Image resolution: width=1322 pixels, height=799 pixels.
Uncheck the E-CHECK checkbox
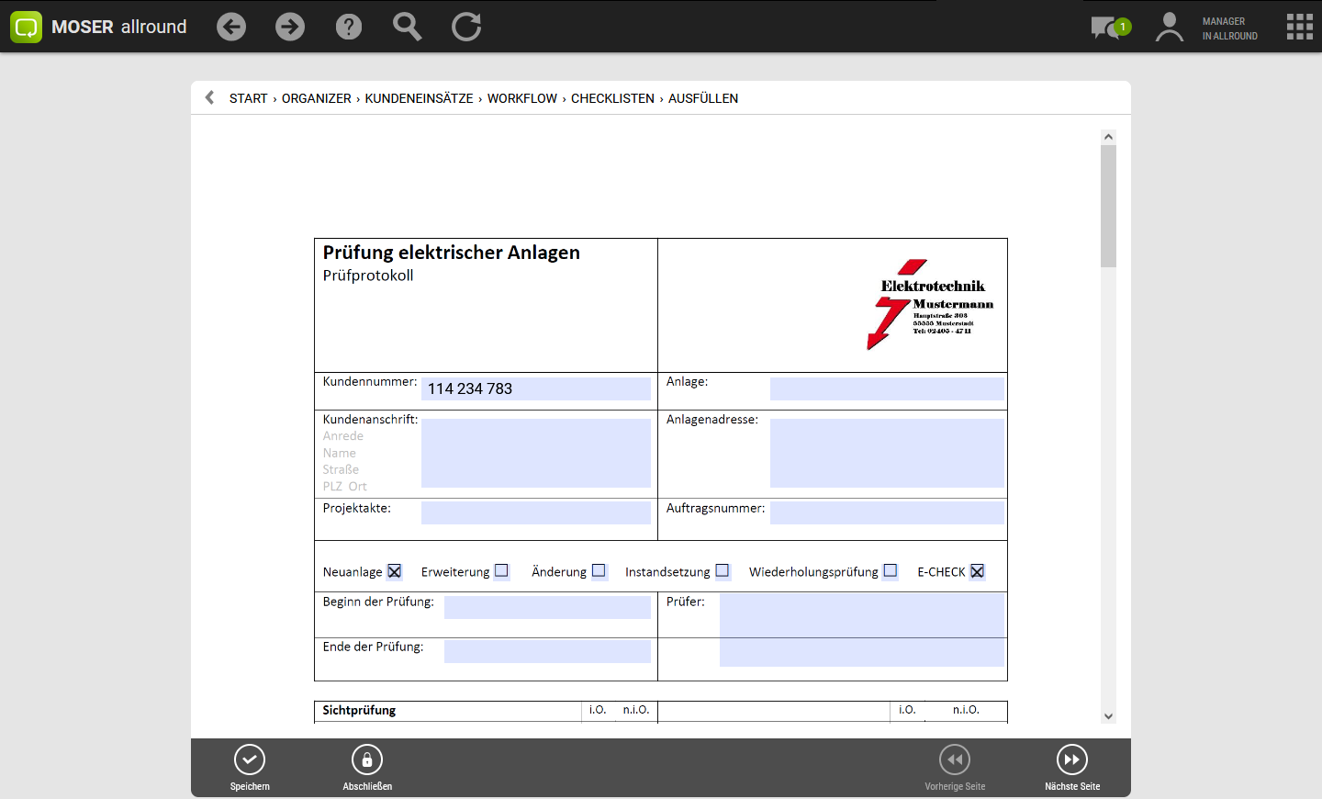978,571
